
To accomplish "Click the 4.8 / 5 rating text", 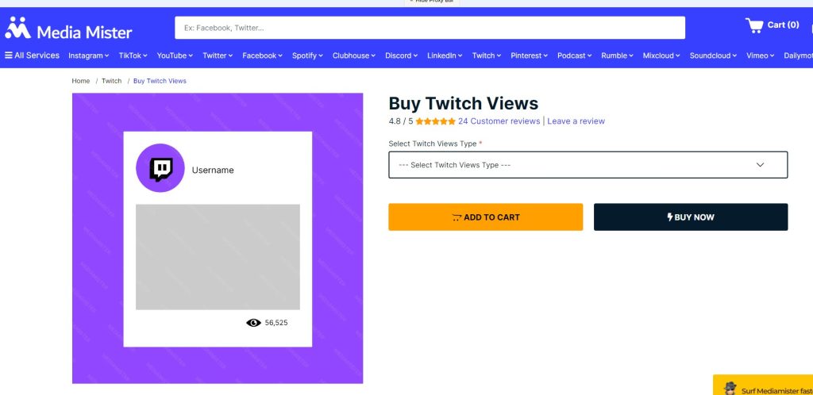I will 401,121.
